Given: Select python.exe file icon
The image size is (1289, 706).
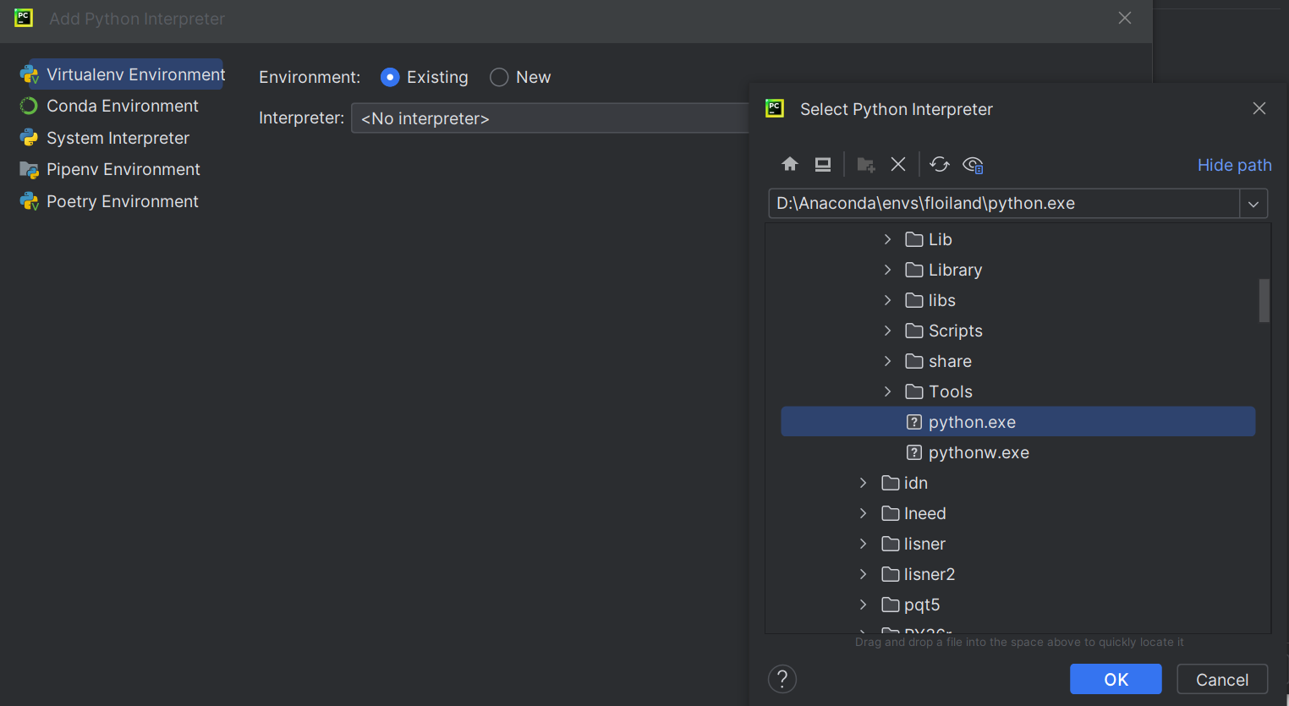Looking at the screenshot, I should click(913, 422).
